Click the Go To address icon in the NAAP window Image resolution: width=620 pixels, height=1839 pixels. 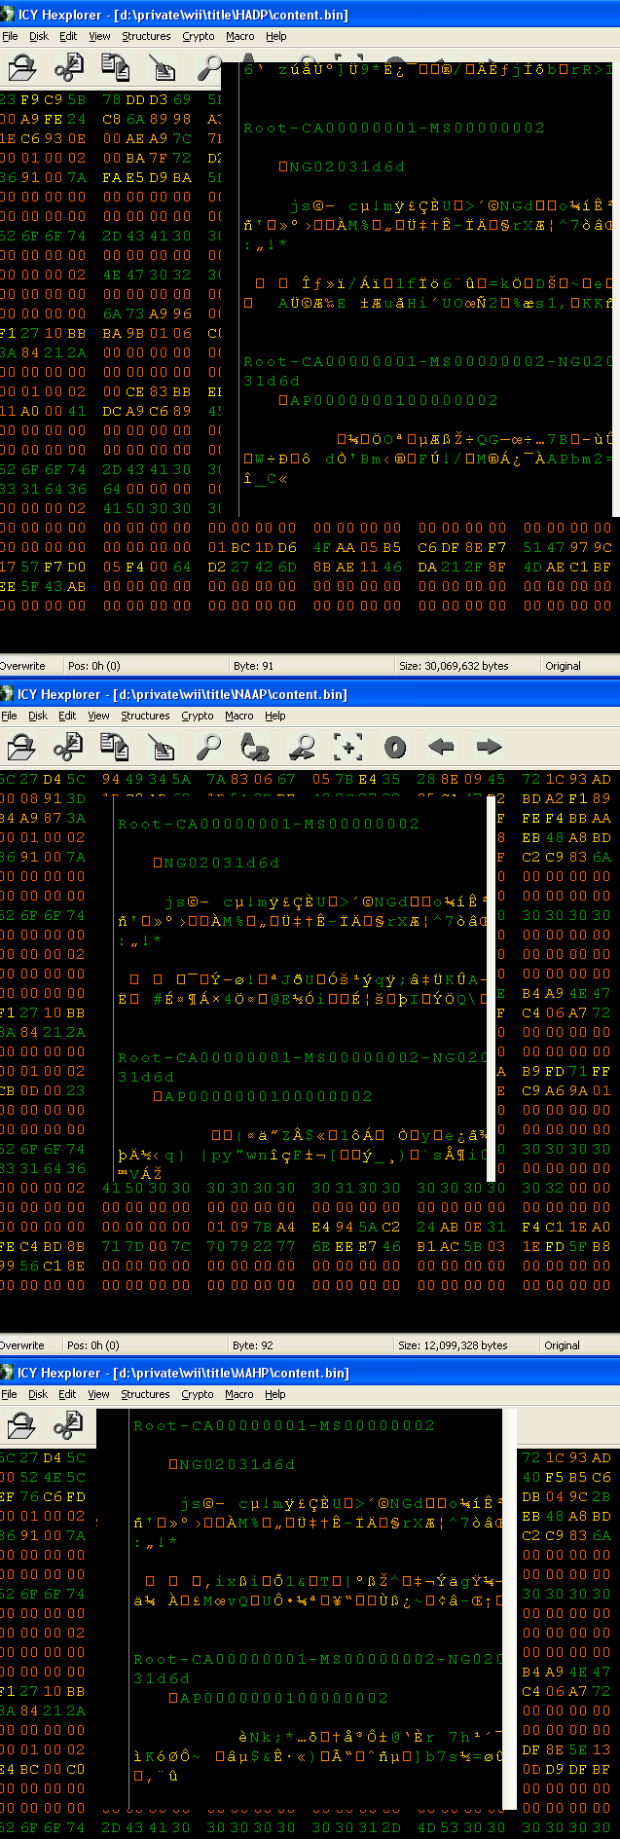tap(348, 747)
